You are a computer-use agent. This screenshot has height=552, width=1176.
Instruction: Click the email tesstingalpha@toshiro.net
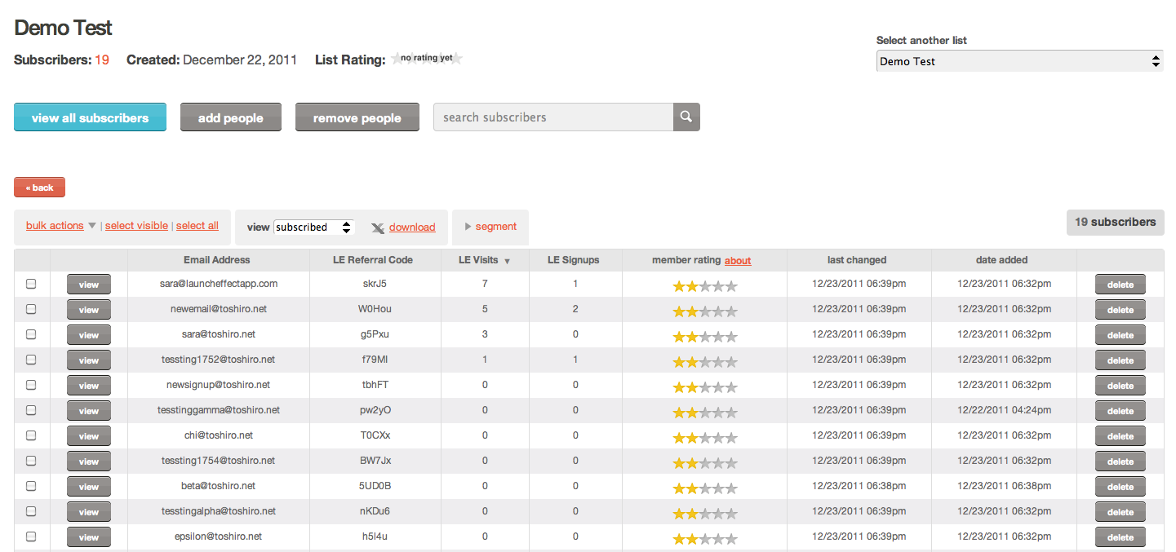pyautogui.click(x=219, y=511)
